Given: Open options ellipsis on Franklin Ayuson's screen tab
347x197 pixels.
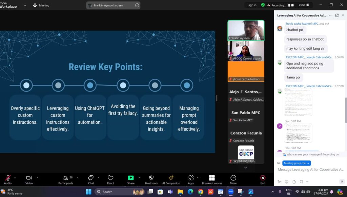Looking at the screenshot, I should [137, 5].
